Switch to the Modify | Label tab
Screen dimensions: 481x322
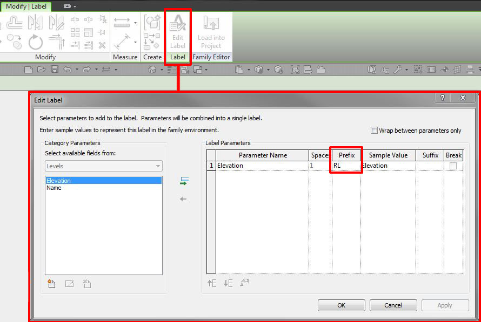point(25,7)
